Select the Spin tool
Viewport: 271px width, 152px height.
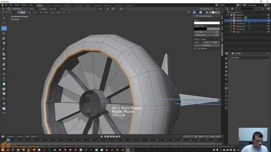[4, 89]
